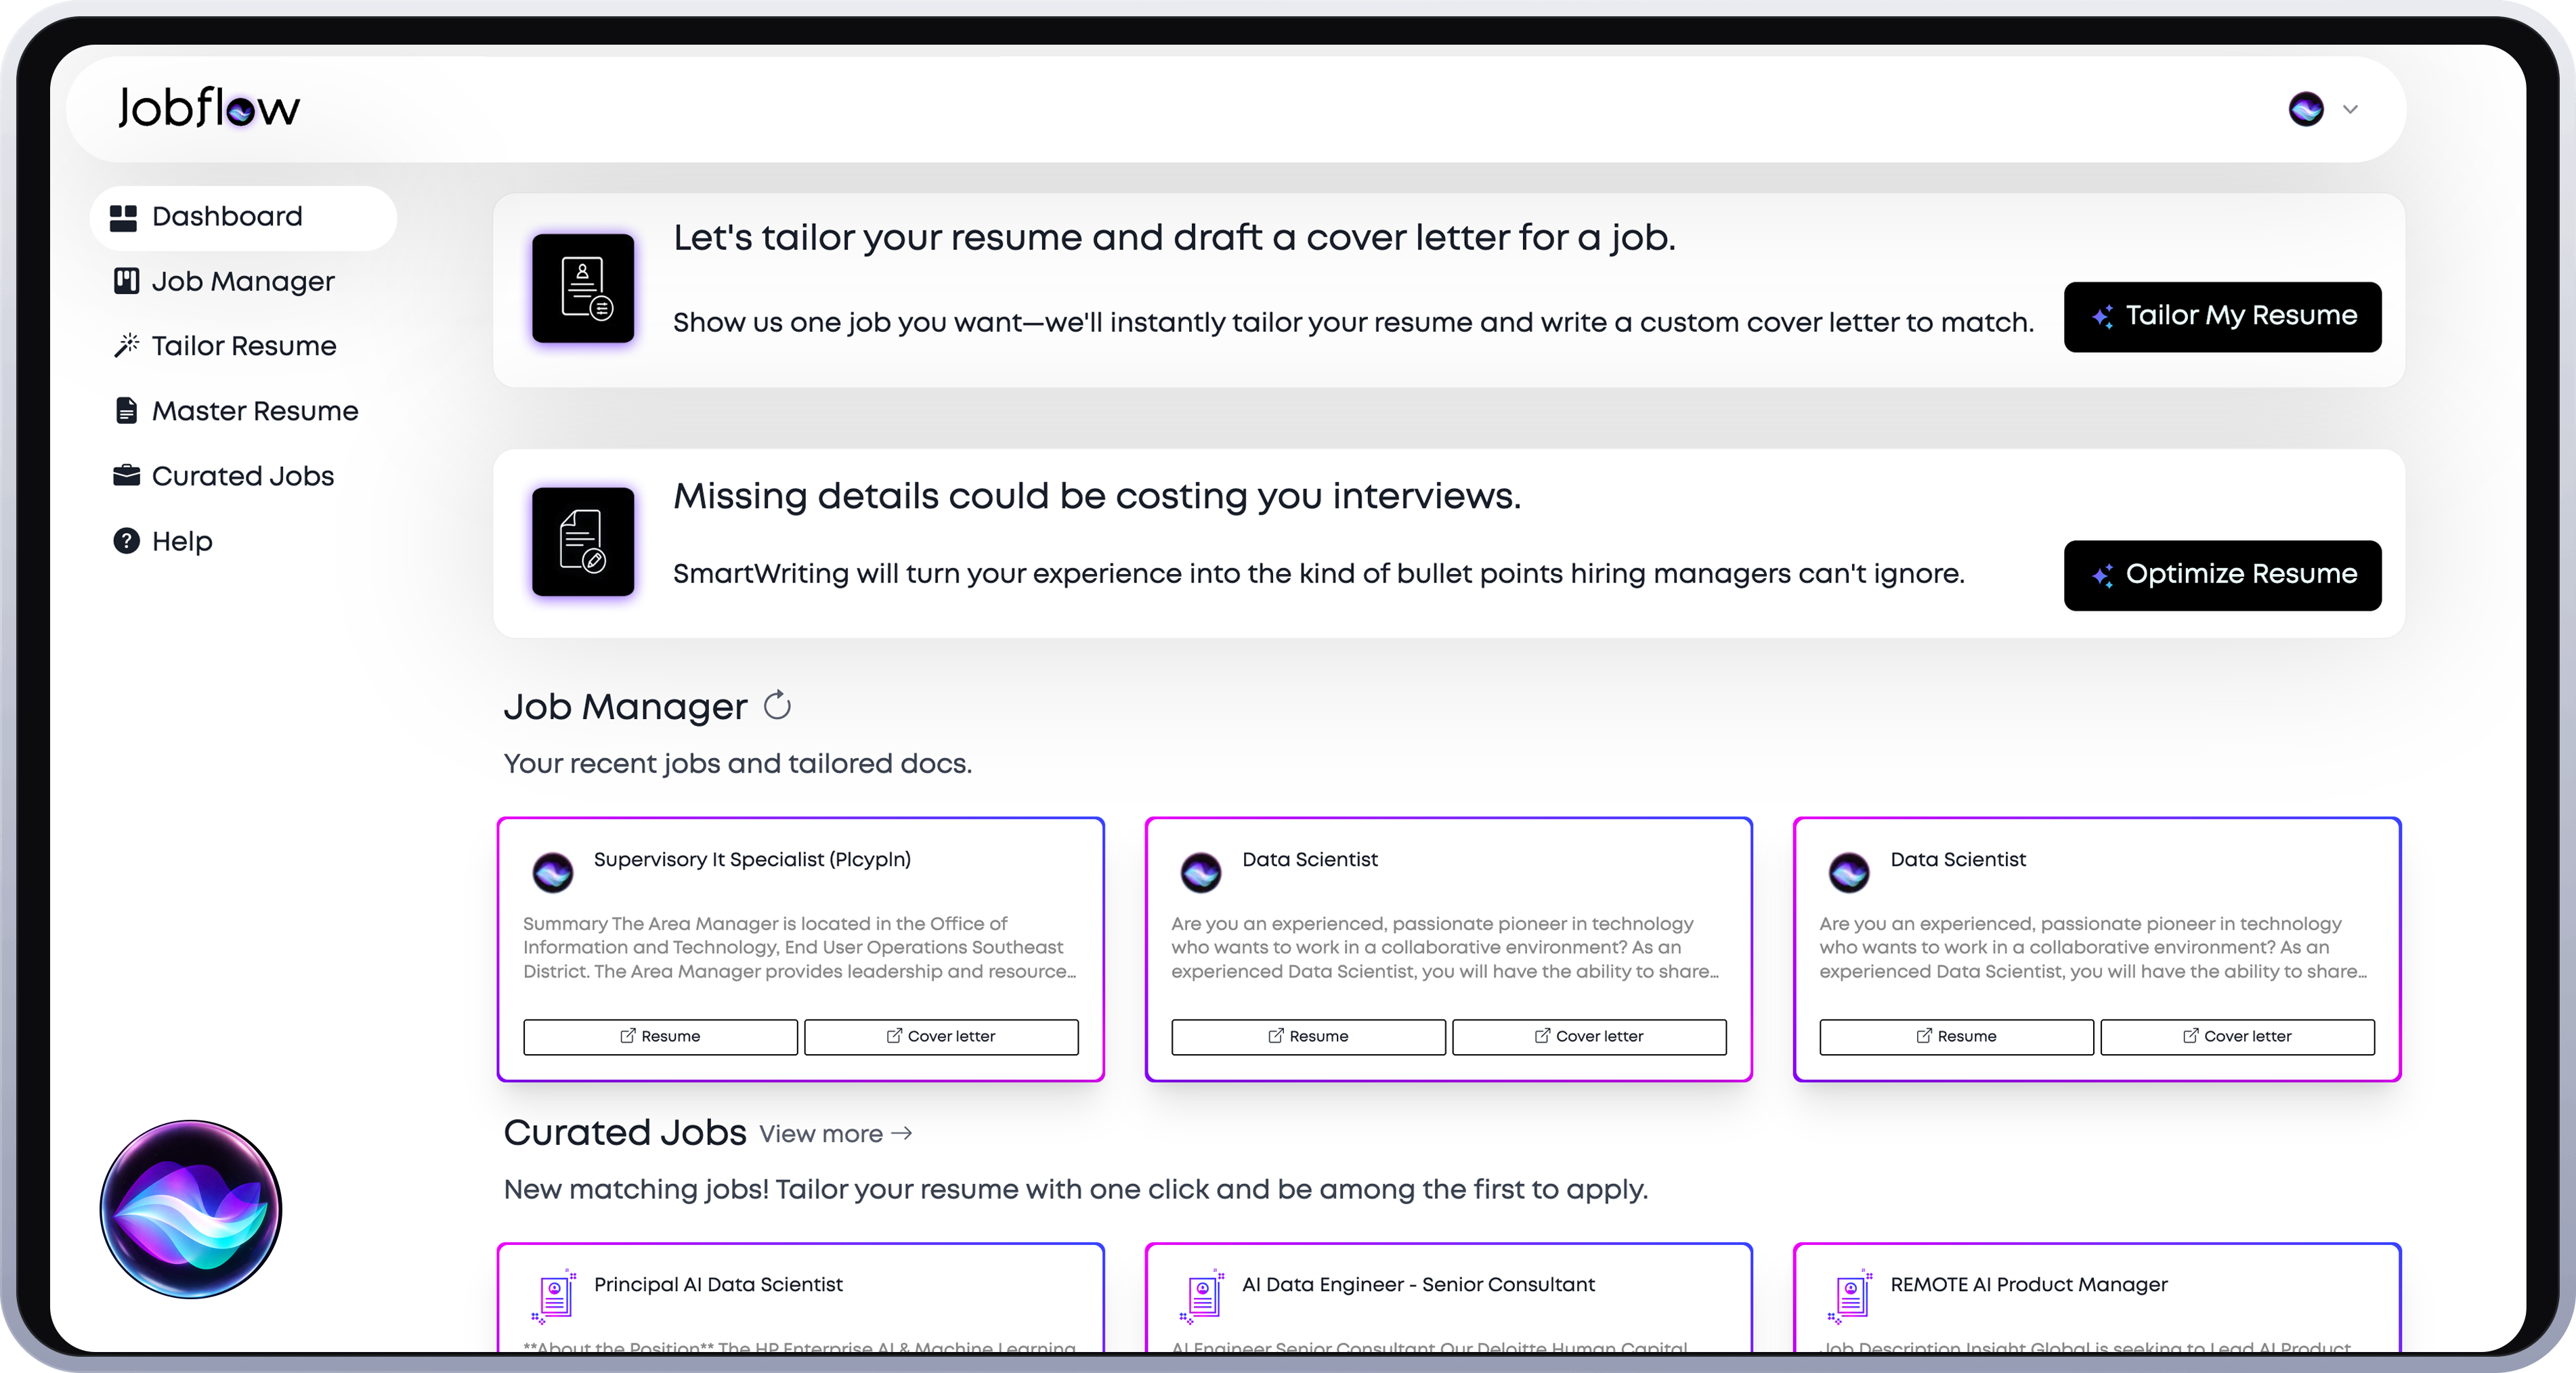Click the Master Resume document icon
Image resolution: width=2576 pixels, height=1373 pixels.
[126, 411]
